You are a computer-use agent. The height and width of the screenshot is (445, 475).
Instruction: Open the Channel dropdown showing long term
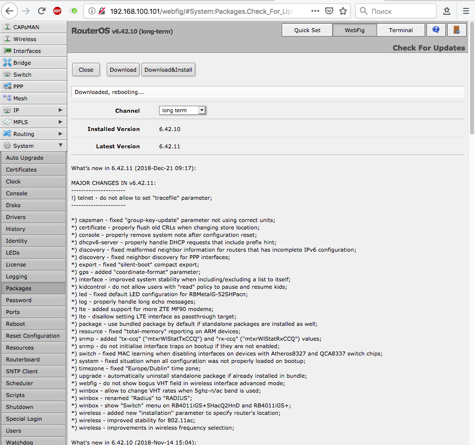pos(182,110)
